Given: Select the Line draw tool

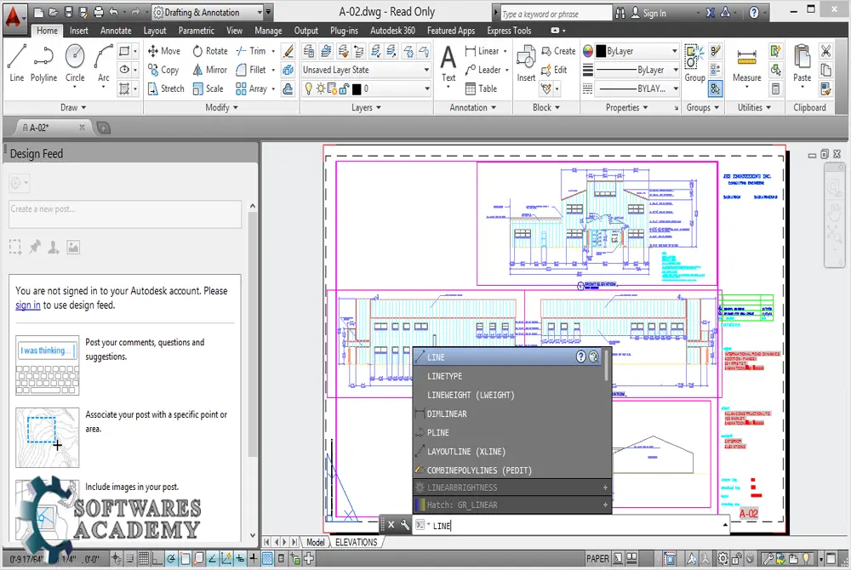Looking at the screenshot, I should [16, 63].
